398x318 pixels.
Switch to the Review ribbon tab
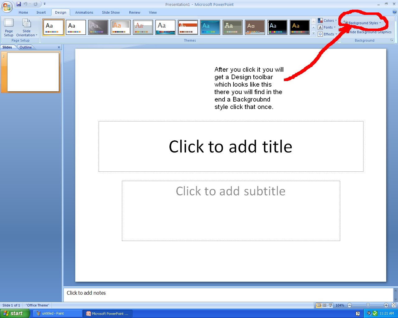(135, 12)
